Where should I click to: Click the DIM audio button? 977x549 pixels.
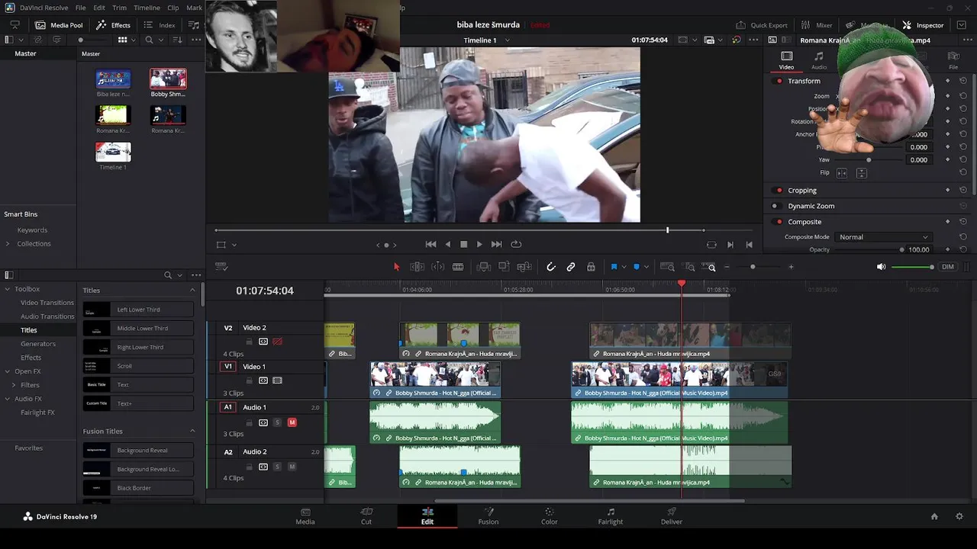[x=948, y=267]
